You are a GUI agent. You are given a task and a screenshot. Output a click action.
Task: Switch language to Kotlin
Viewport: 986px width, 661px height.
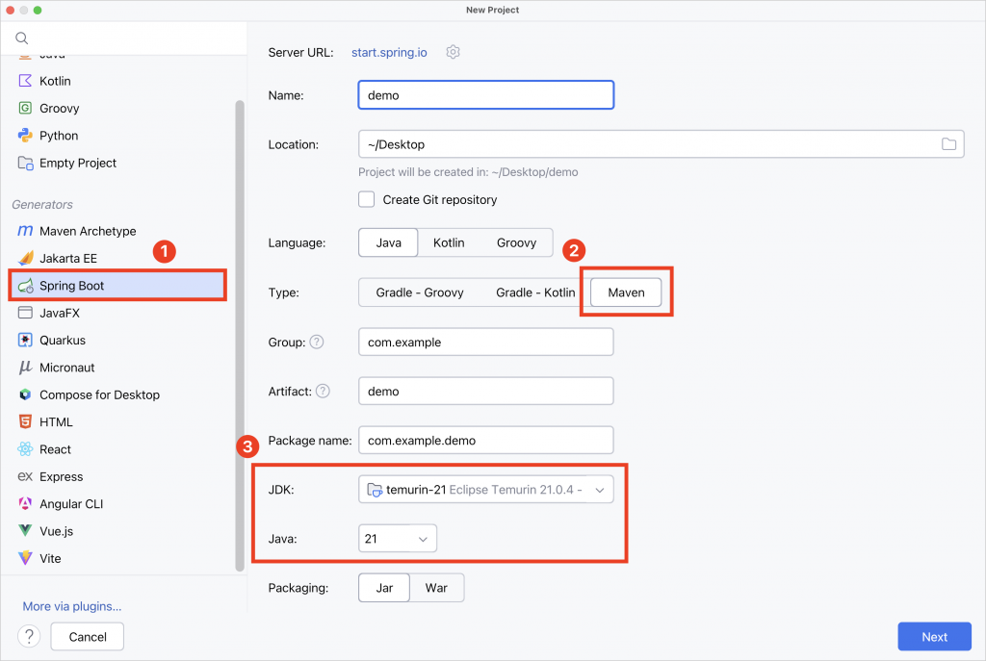(448, 242)
